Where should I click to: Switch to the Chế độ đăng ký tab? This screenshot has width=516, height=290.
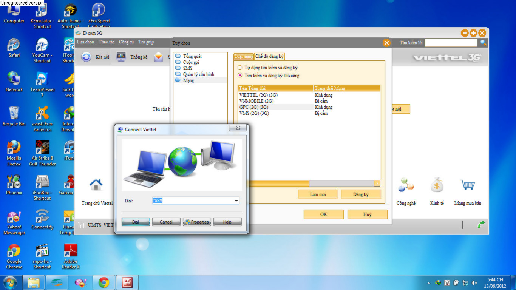[x=269, y=56]
